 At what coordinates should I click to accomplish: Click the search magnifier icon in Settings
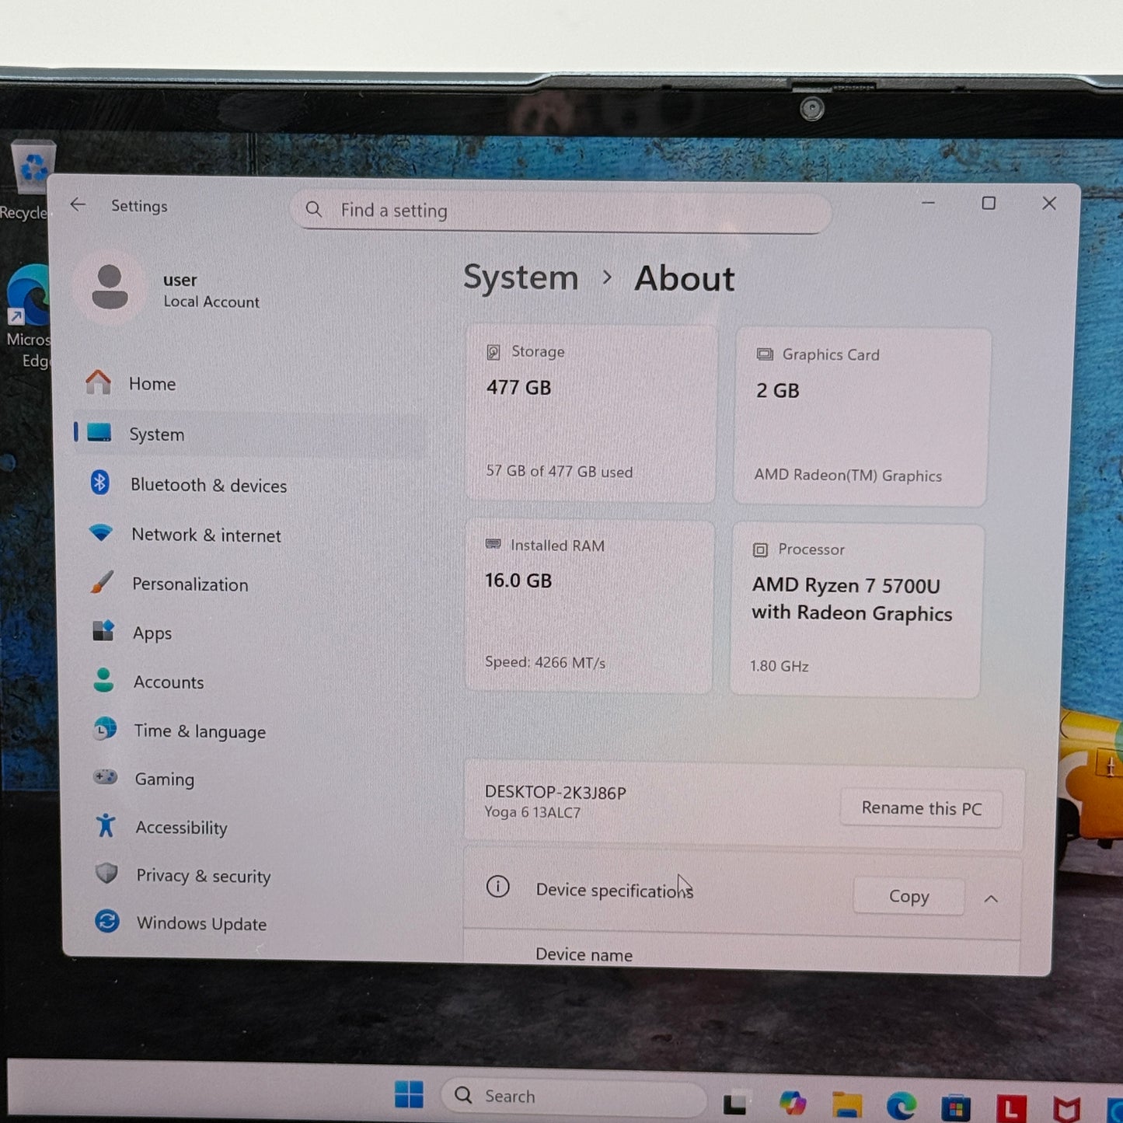pyautogui.click(x=314, y=209)
